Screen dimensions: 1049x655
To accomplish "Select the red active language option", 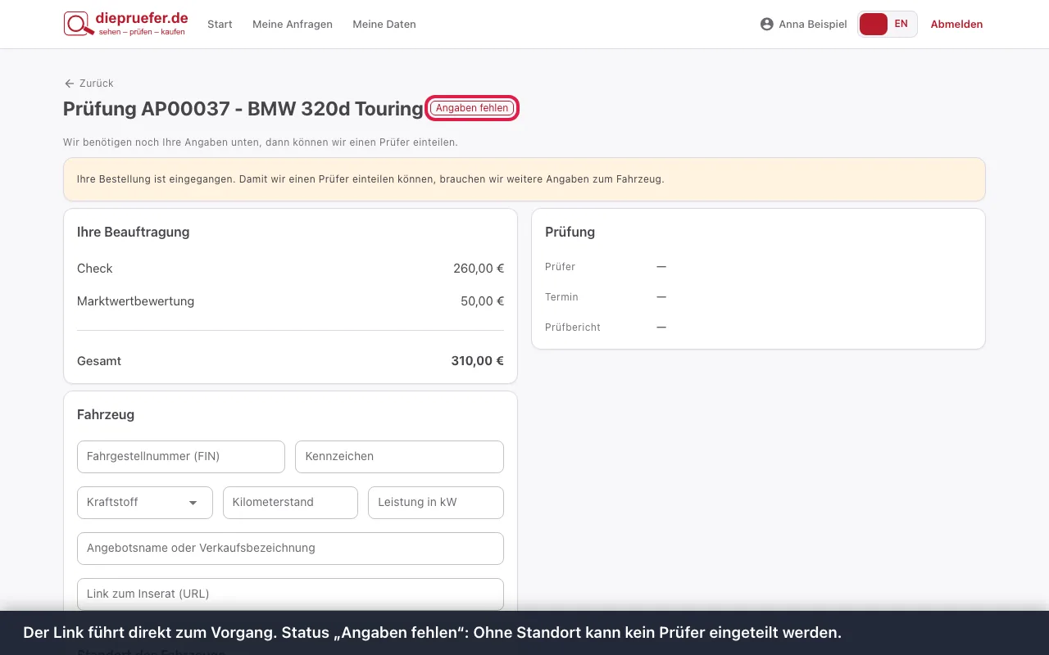I will [x=874, y=25].
